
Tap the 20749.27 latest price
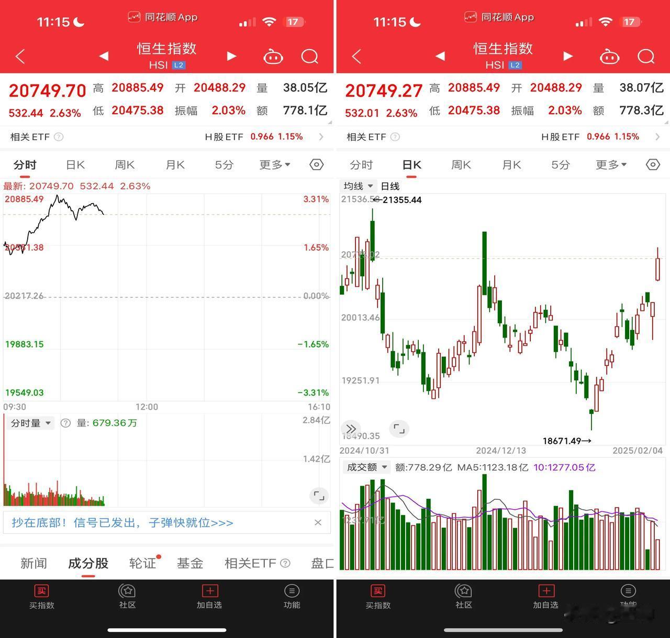pyautogui.click(x=384, y=91)
